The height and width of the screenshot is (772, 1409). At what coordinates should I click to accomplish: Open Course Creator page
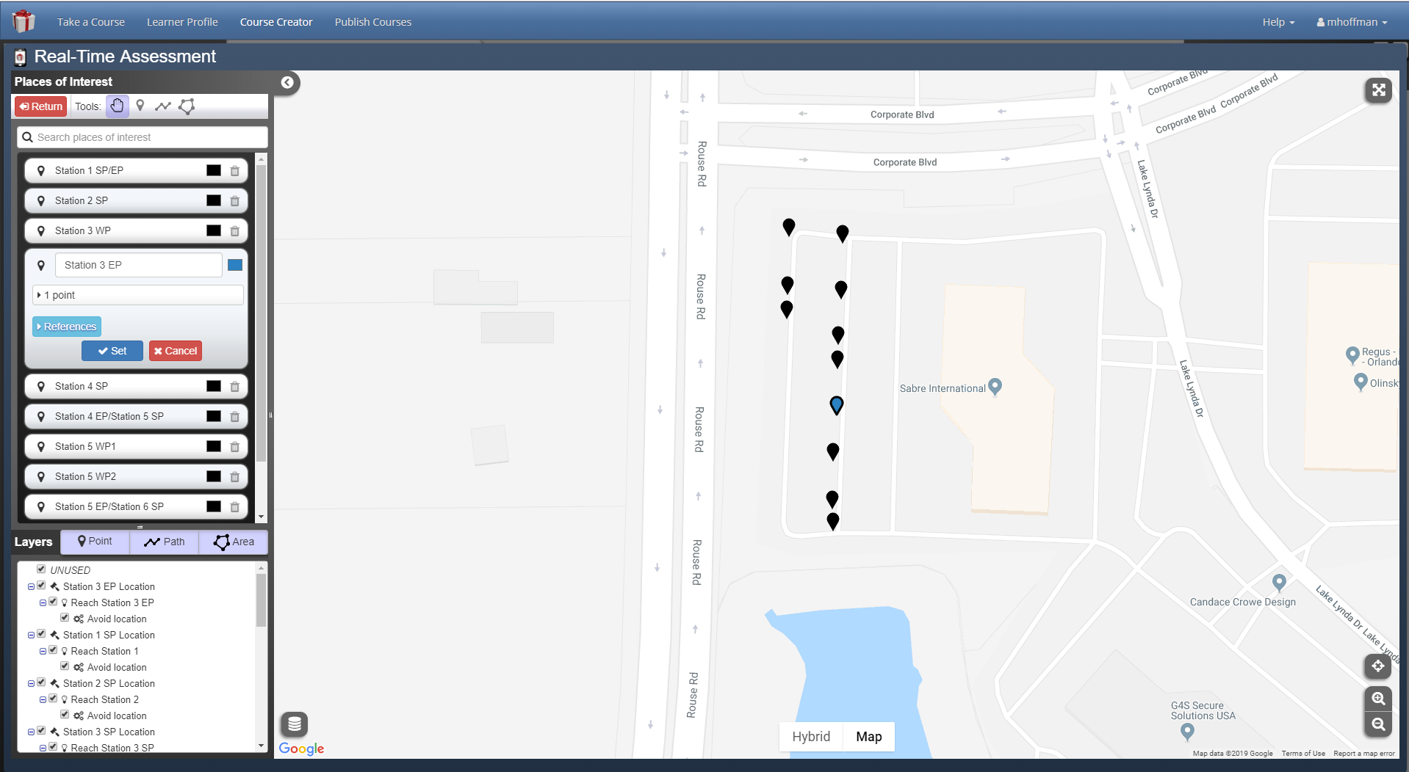[x=276, y=22]
